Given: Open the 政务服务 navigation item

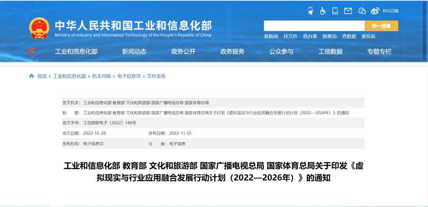Looking at the screenshot, I should 232,51.
